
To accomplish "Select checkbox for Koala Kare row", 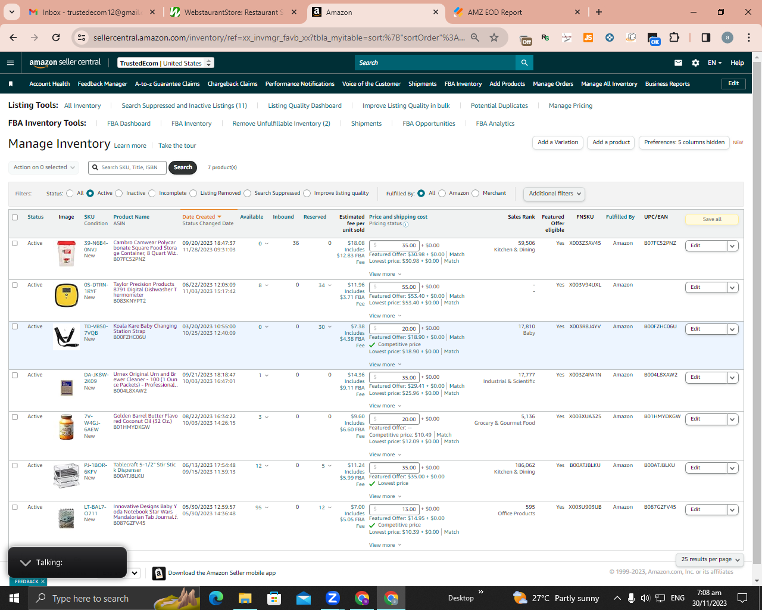I will [x=15, y=326].
